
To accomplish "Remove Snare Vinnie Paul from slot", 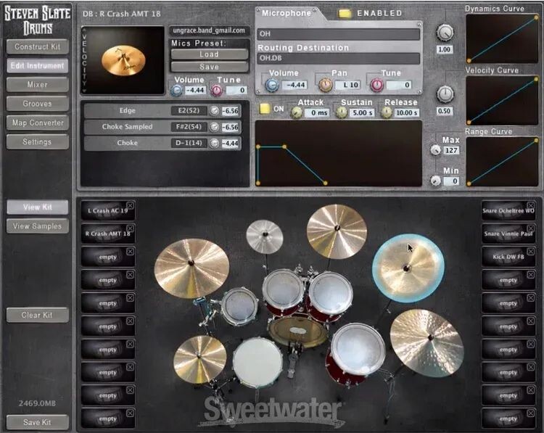I will (x=530, y=228).
